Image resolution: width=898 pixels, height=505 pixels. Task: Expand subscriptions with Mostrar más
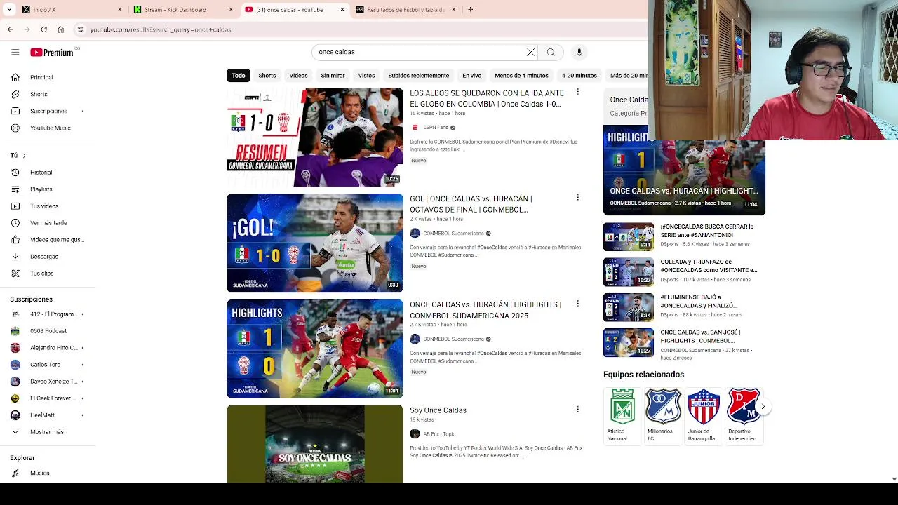click(48, 431)
